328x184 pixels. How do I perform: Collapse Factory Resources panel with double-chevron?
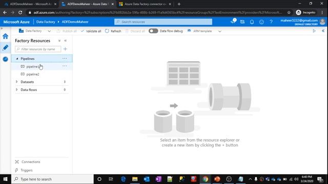(x=66, y=41)
